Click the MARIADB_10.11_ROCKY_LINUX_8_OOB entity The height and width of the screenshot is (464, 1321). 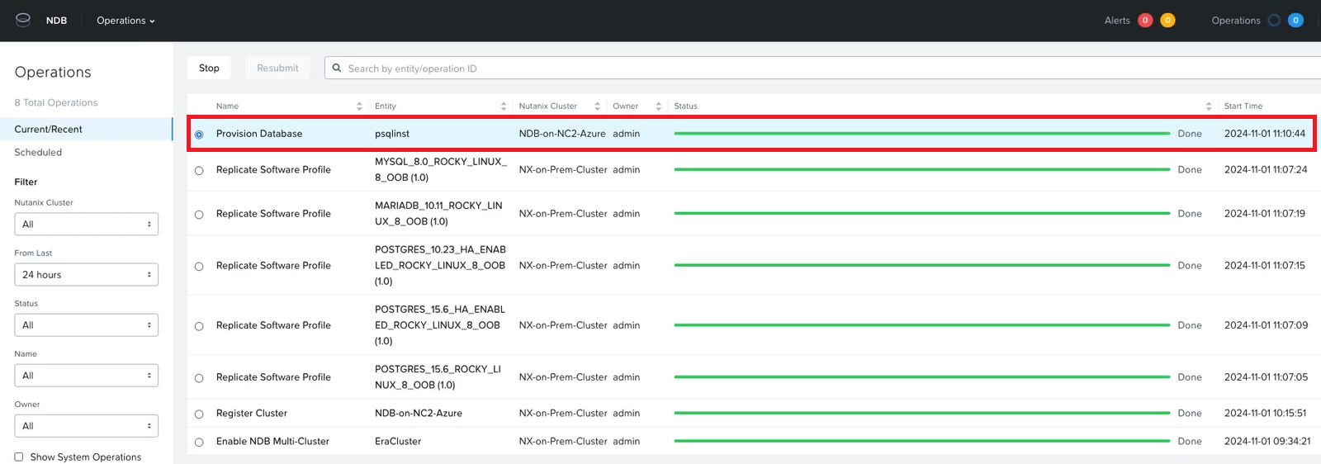coord(438,213)
